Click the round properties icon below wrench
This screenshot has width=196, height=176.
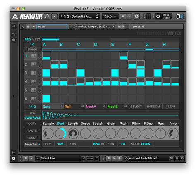[14, 40]
